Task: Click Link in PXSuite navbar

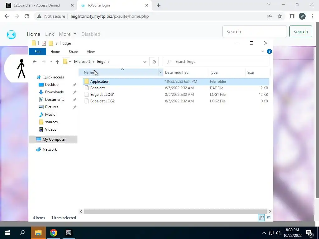Action: (50, 34)
